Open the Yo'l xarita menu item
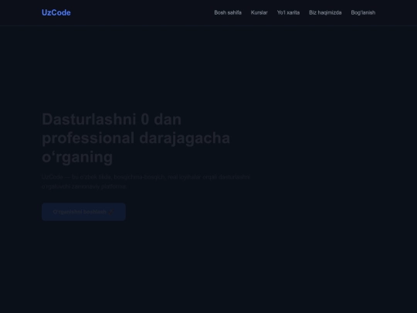417x313 pixels. (x=288, y=12)
